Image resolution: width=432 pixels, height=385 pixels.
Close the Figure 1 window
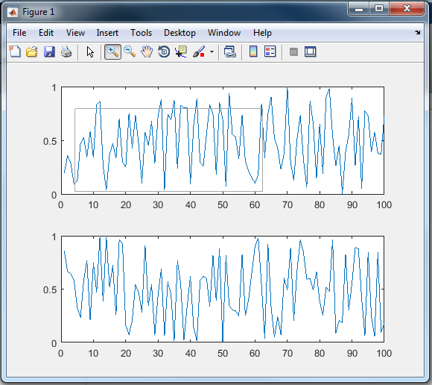pos(407,9)
